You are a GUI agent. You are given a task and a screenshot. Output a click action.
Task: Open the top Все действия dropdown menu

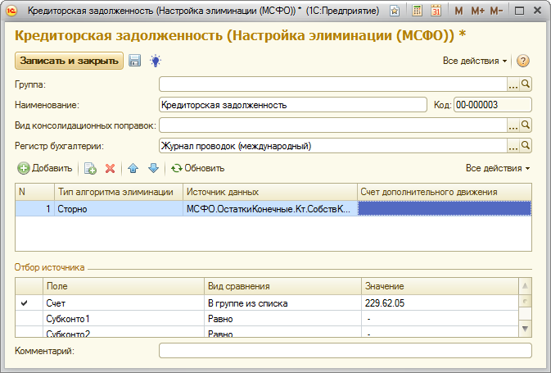475,61
